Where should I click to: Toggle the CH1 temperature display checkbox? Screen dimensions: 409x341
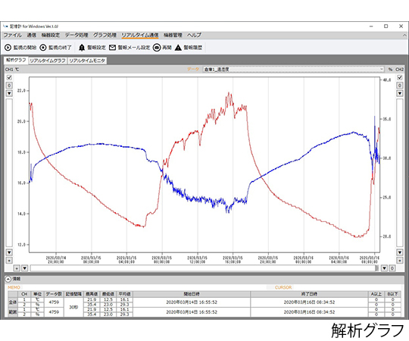[9, 77]
